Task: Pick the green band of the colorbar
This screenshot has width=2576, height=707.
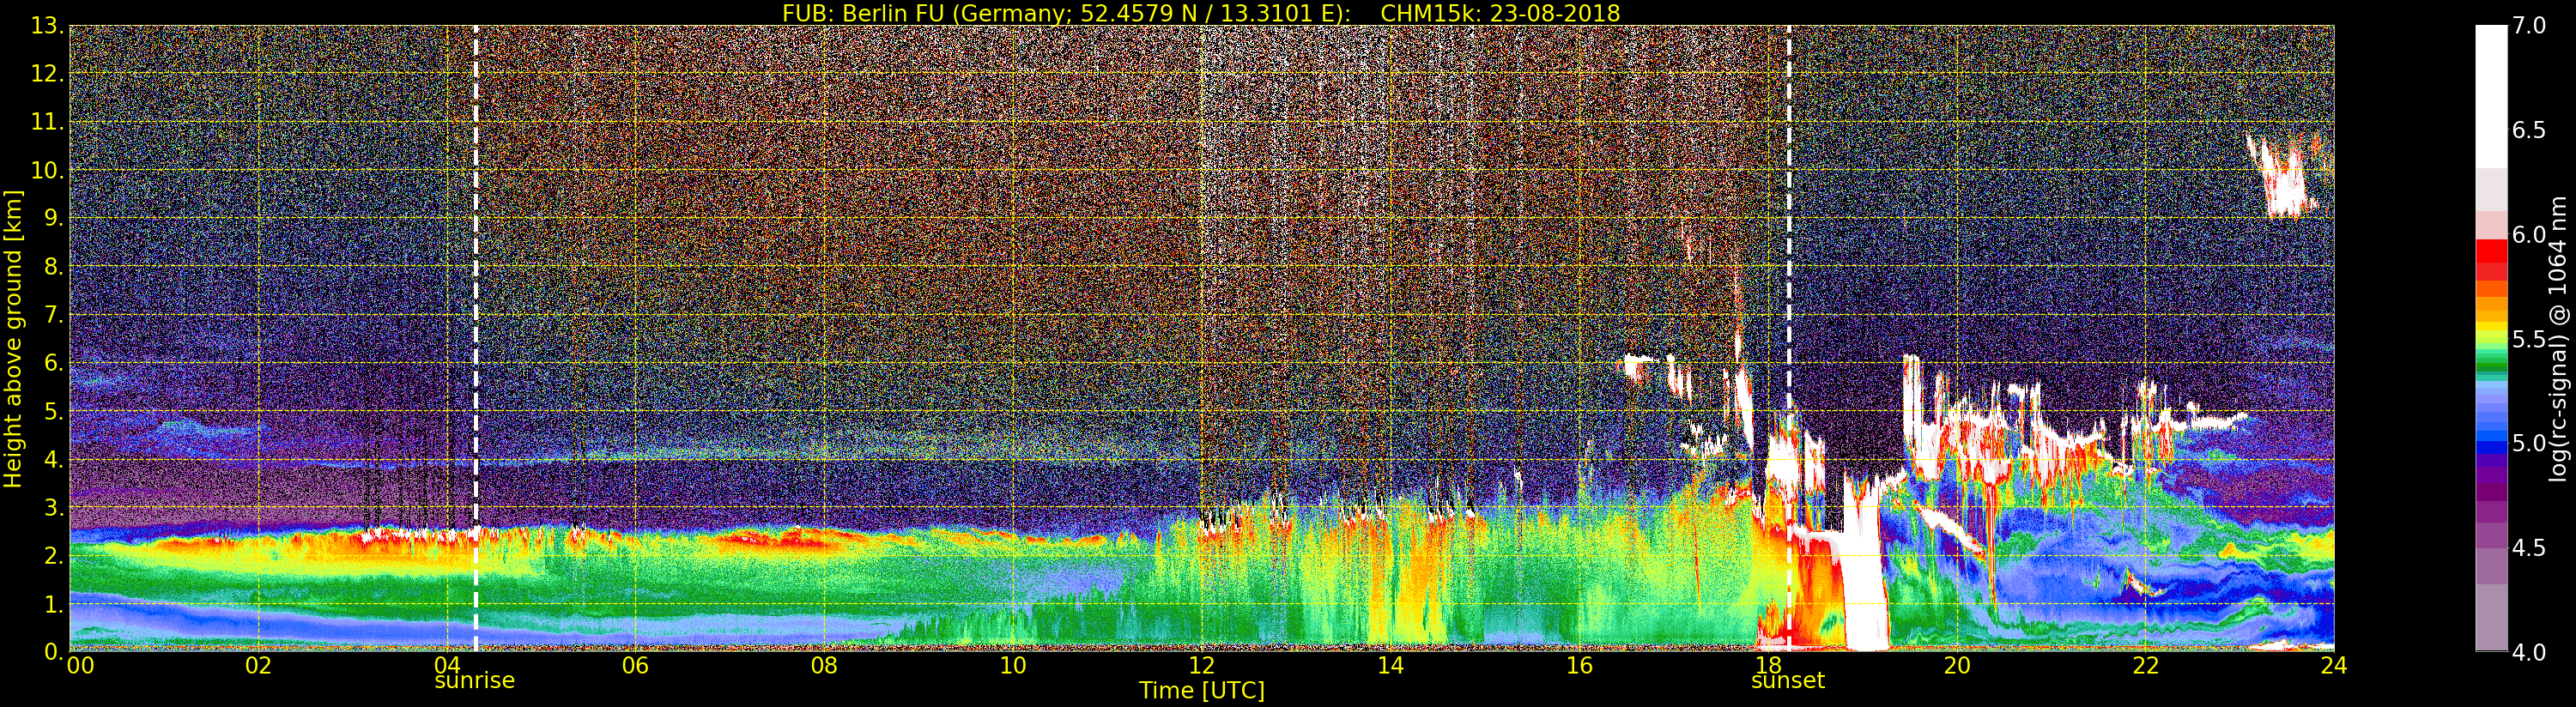Action: (x=2491, y=365)
